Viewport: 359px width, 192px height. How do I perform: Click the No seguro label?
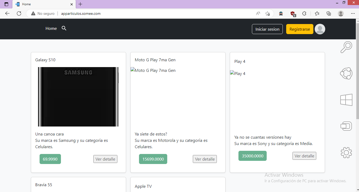point(46,13)
